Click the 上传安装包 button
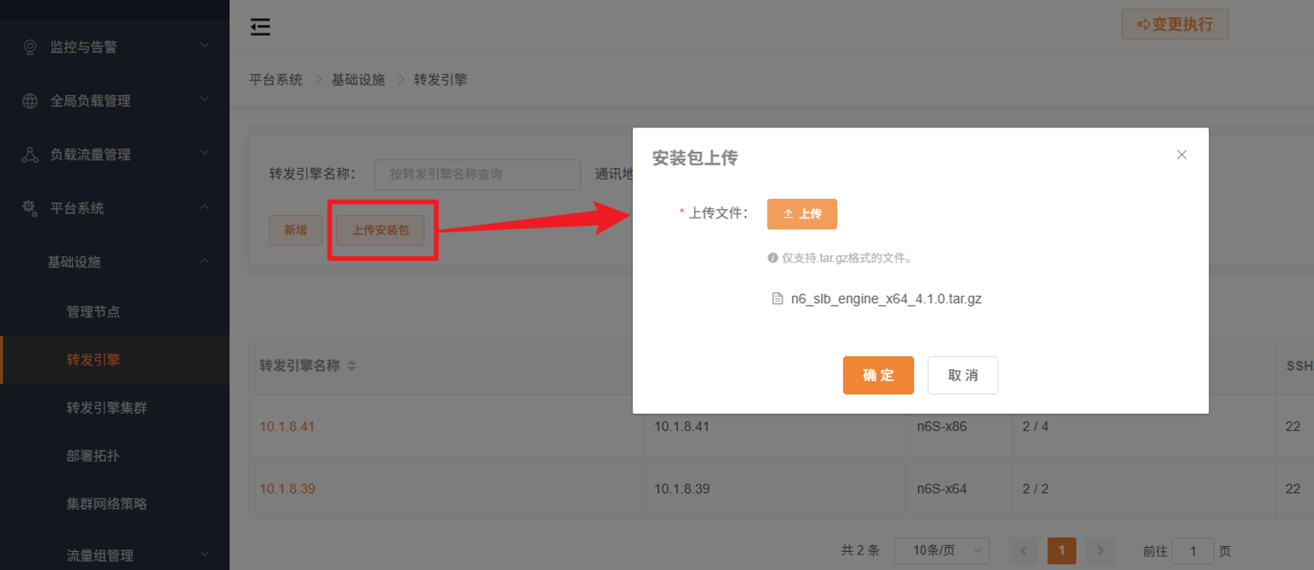 (x=380, y=230)
